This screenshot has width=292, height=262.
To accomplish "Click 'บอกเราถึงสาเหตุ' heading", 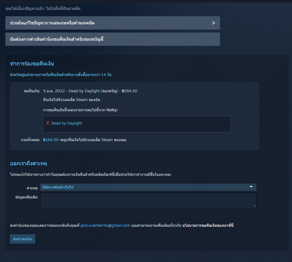I will [28, 163].
